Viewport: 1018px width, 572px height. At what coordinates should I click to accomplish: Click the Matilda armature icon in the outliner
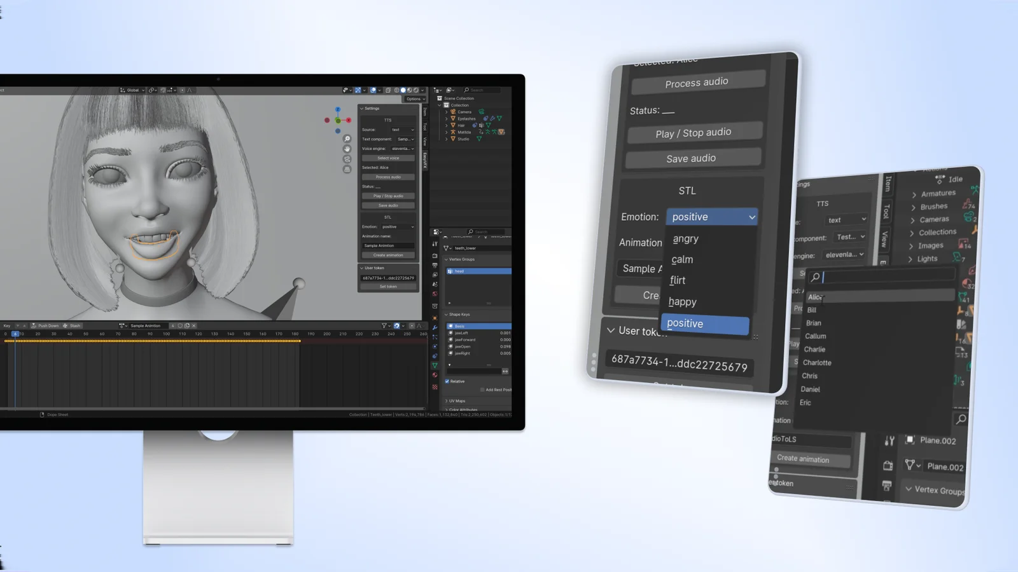coord(453,132)
